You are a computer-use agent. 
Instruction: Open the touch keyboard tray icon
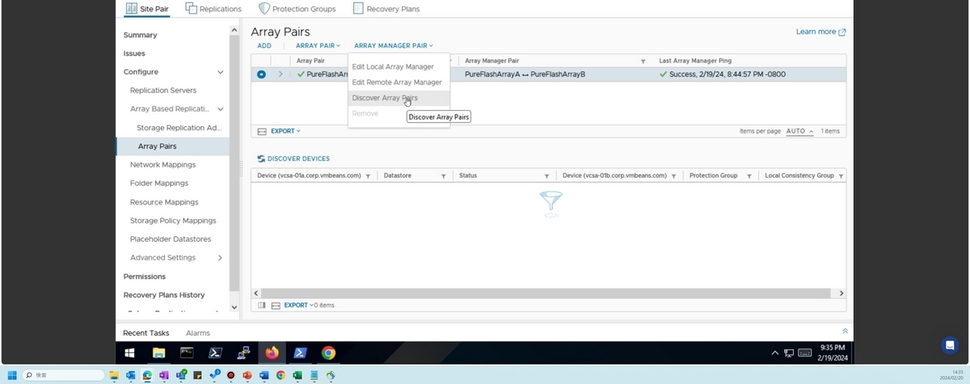point(804,353)
